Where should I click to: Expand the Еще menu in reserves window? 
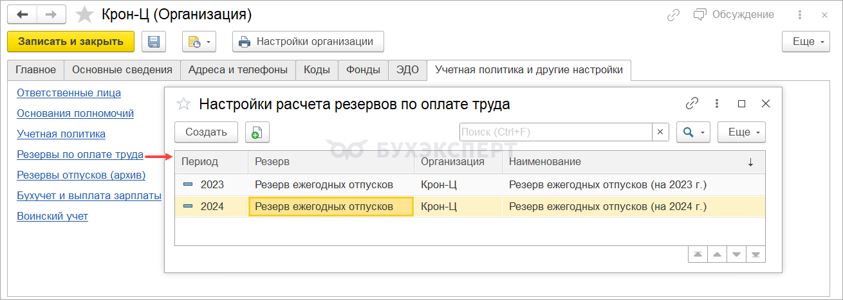741,132
